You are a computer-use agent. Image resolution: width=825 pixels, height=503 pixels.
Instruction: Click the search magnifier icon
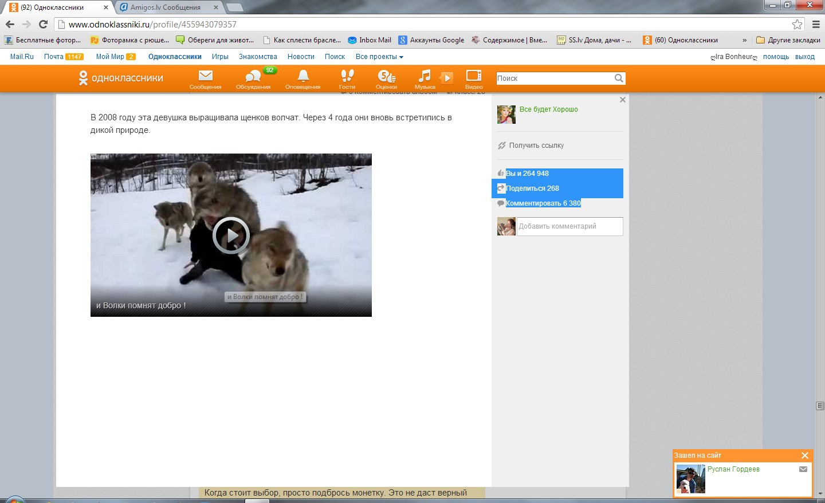(x=619, y=78)
